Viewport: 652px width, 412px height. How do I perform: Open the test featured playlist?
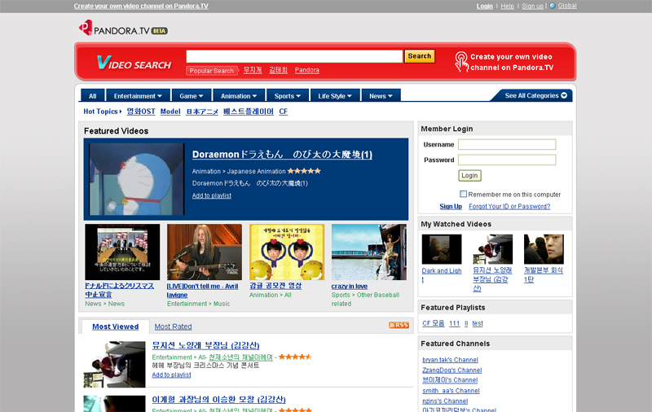(478, 323)
